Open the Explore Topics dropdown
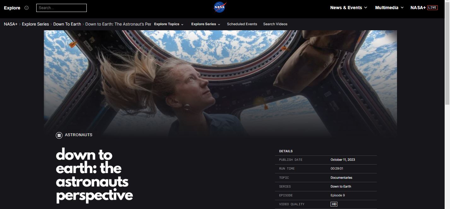 [x=169, y=24]
